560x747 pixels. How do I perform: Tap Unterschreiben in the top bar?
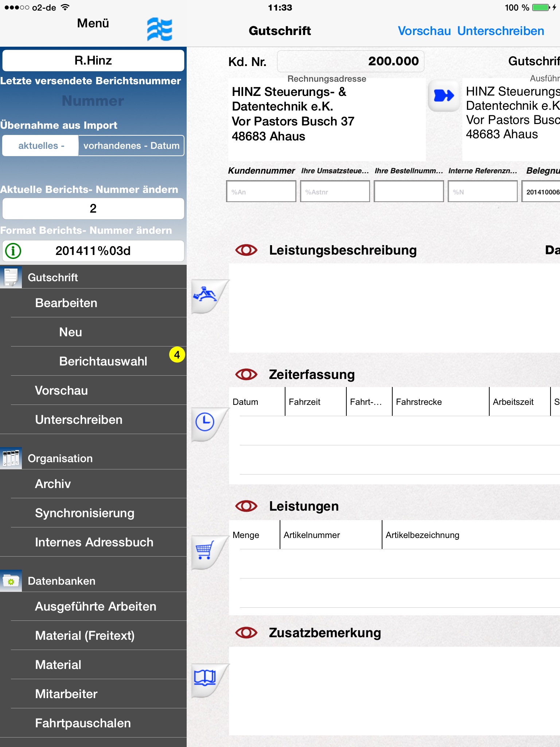point(501,31)
